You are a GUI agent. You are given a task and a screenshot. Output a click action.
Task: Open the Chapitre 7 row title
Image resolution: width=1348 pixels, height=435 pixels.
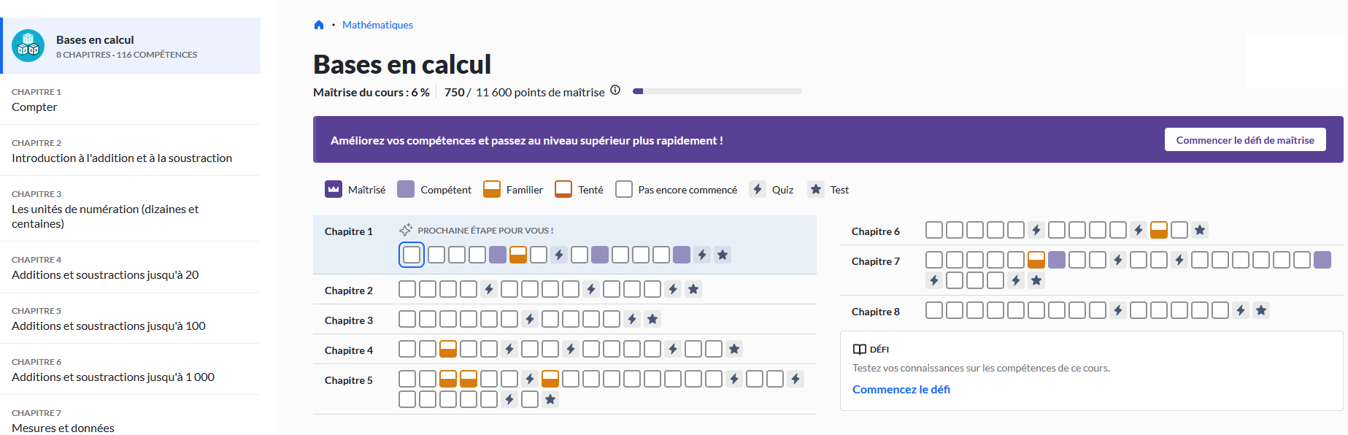pyautogui.click(x=876, y=261)
